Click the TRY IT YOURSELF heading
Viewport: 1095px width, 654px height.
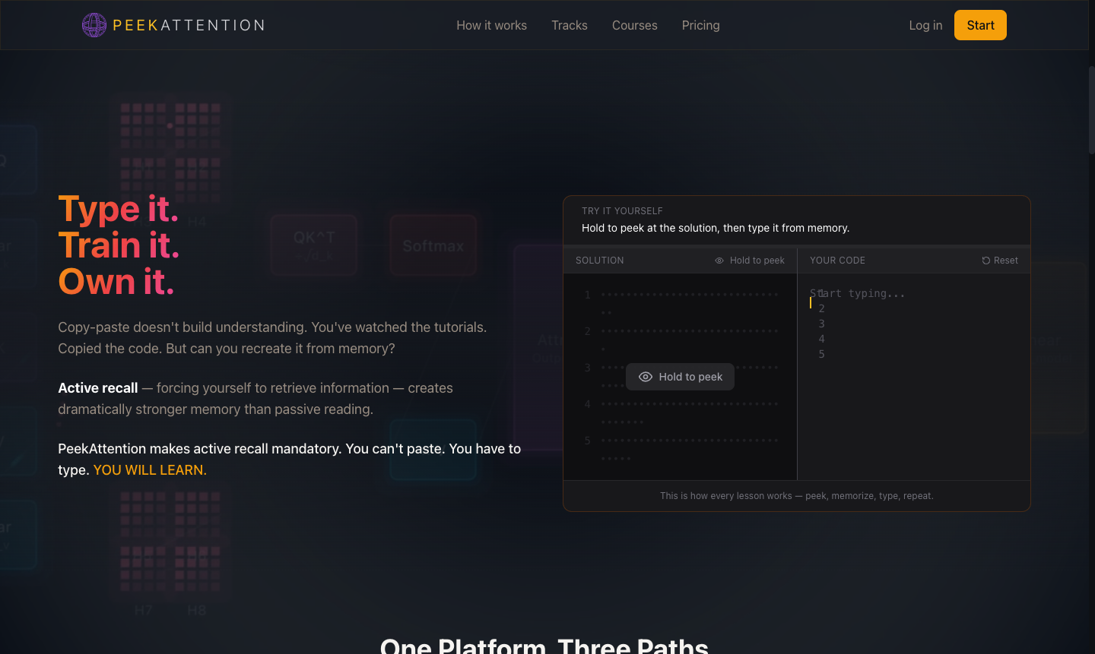622,211
